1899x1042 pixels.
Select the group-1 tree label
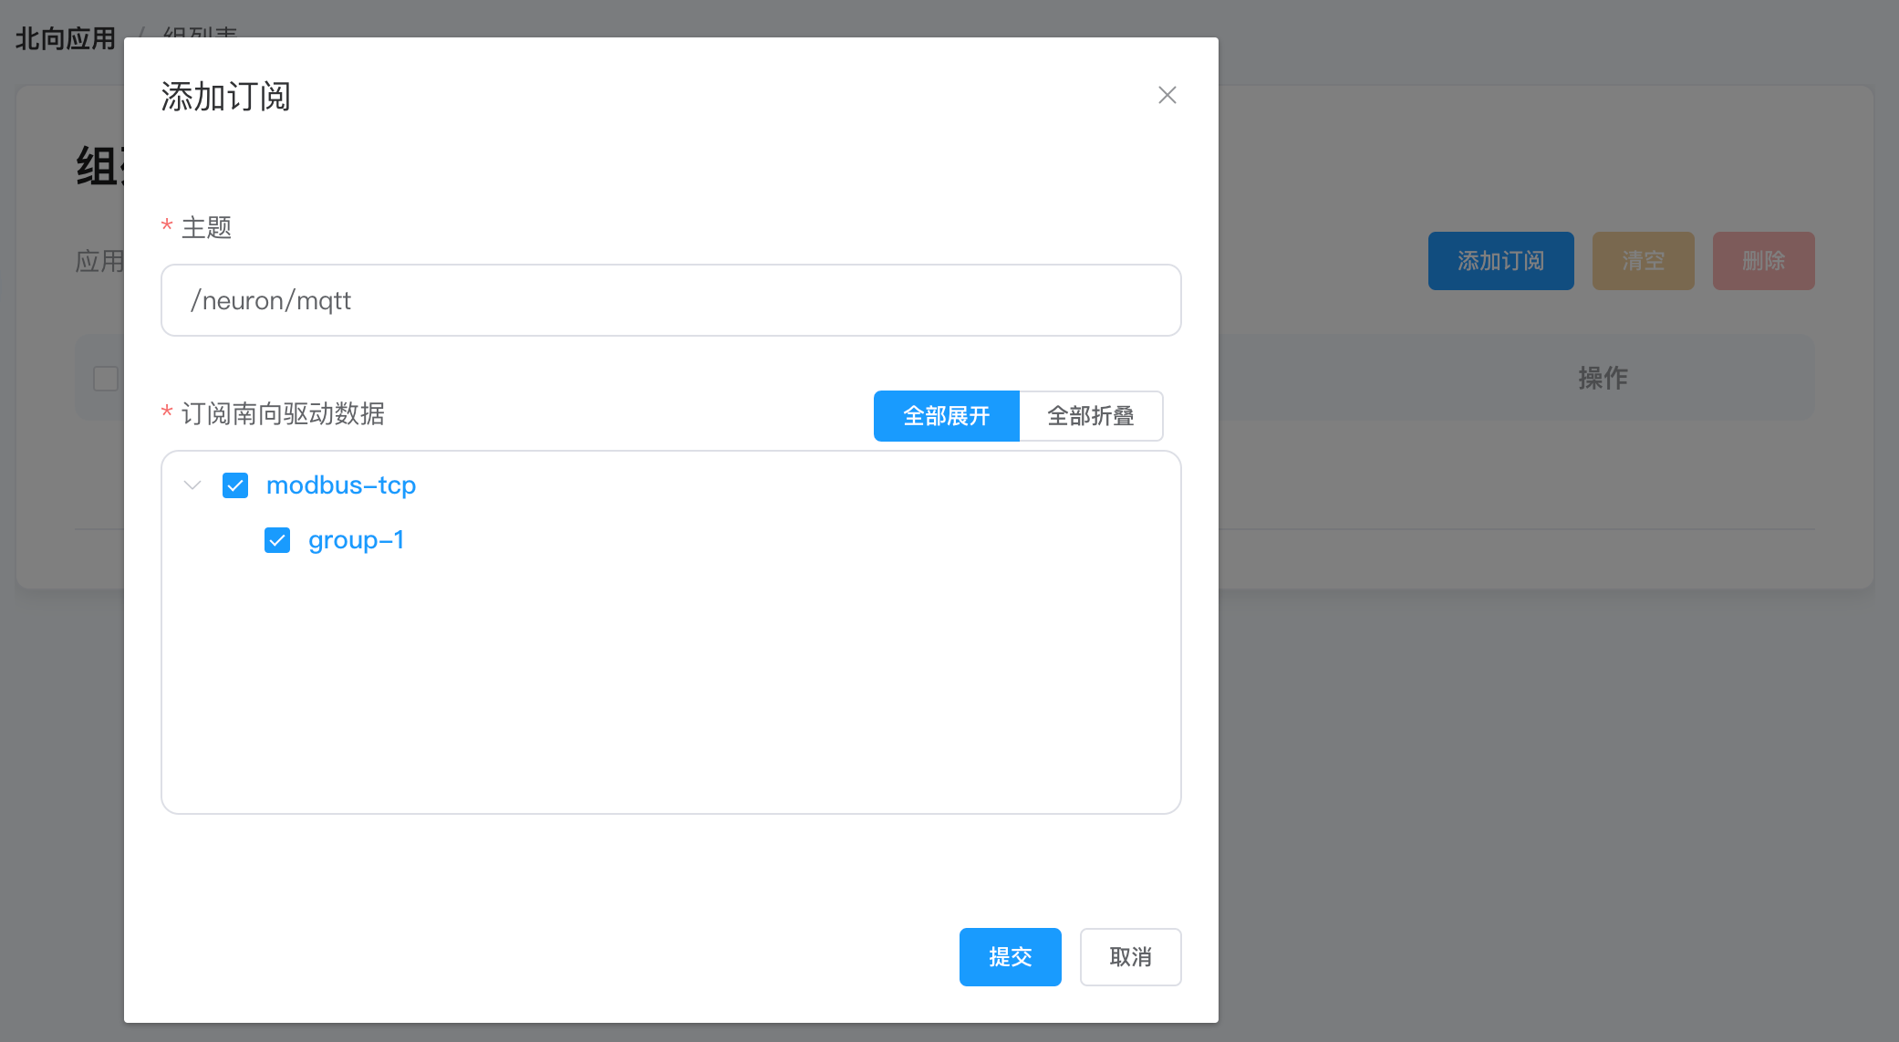356,540
